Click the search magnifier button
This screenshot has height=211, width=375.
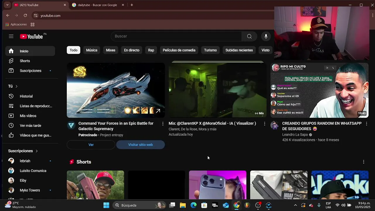click(x=249, y=36)
